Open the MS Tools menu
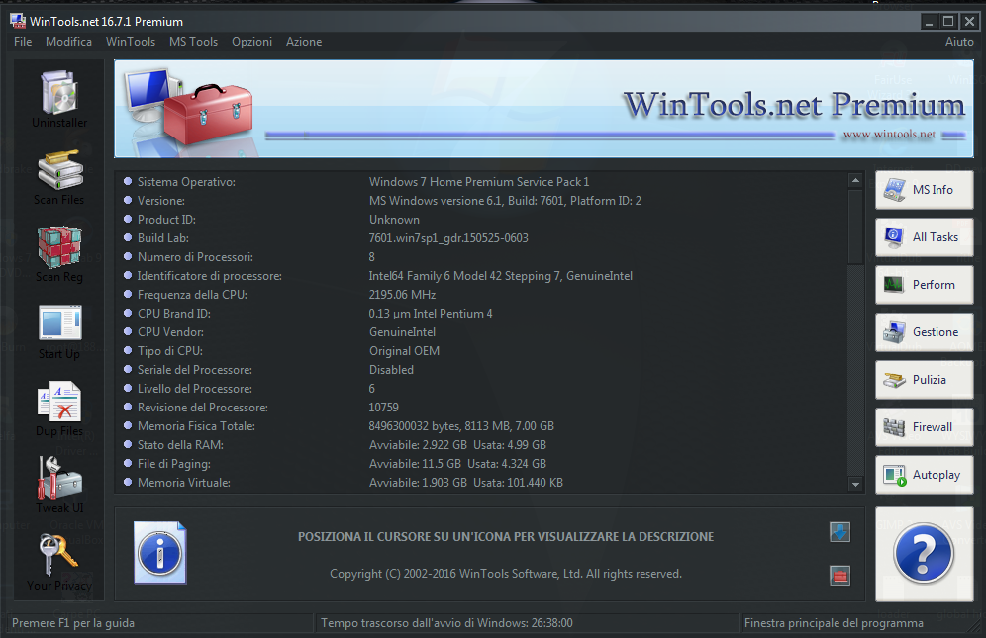The height and width of the screenshot is (638, 986). [193, 42]
